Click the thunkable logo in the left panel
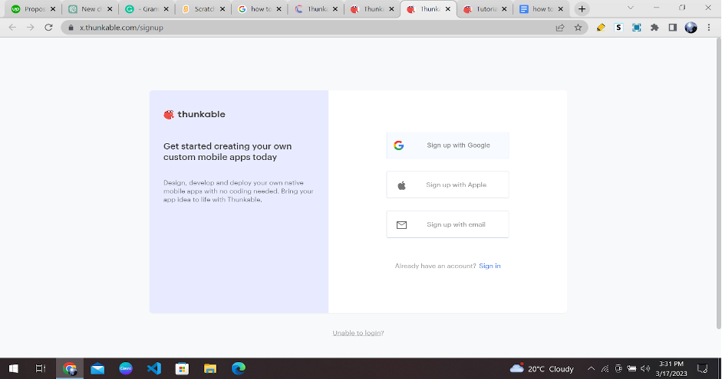The image size is (722, 379). [194, 114]
